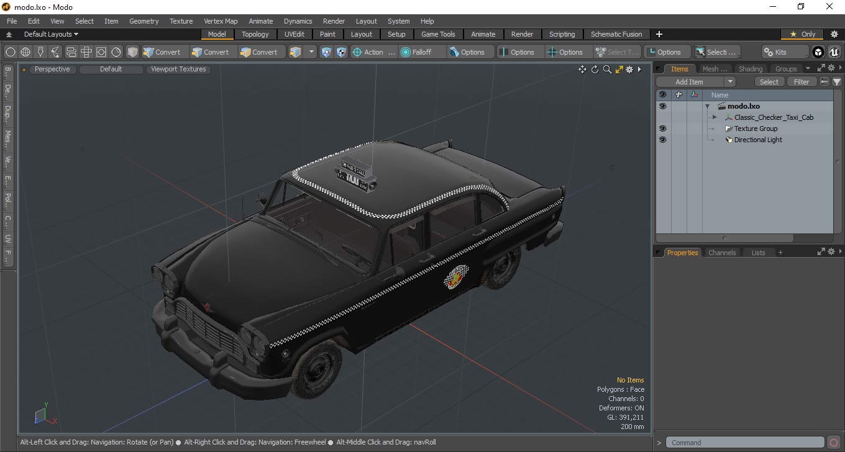Viewport: 845px width, 452px height.
Task: Switch to the Schematic Fusion tab
Action: point(616,34)
